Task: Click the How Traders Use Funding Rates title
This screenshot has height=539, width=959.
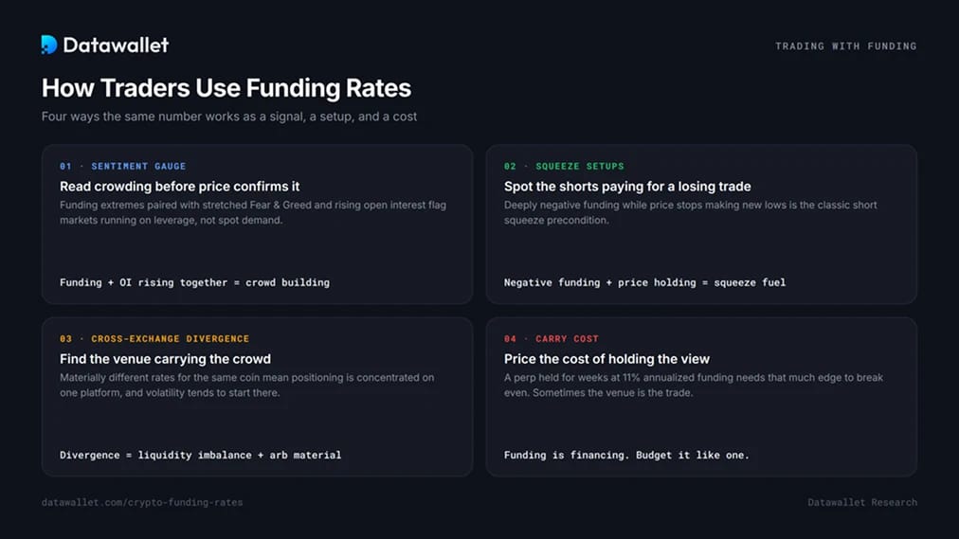Action: [x=226, y=88]
